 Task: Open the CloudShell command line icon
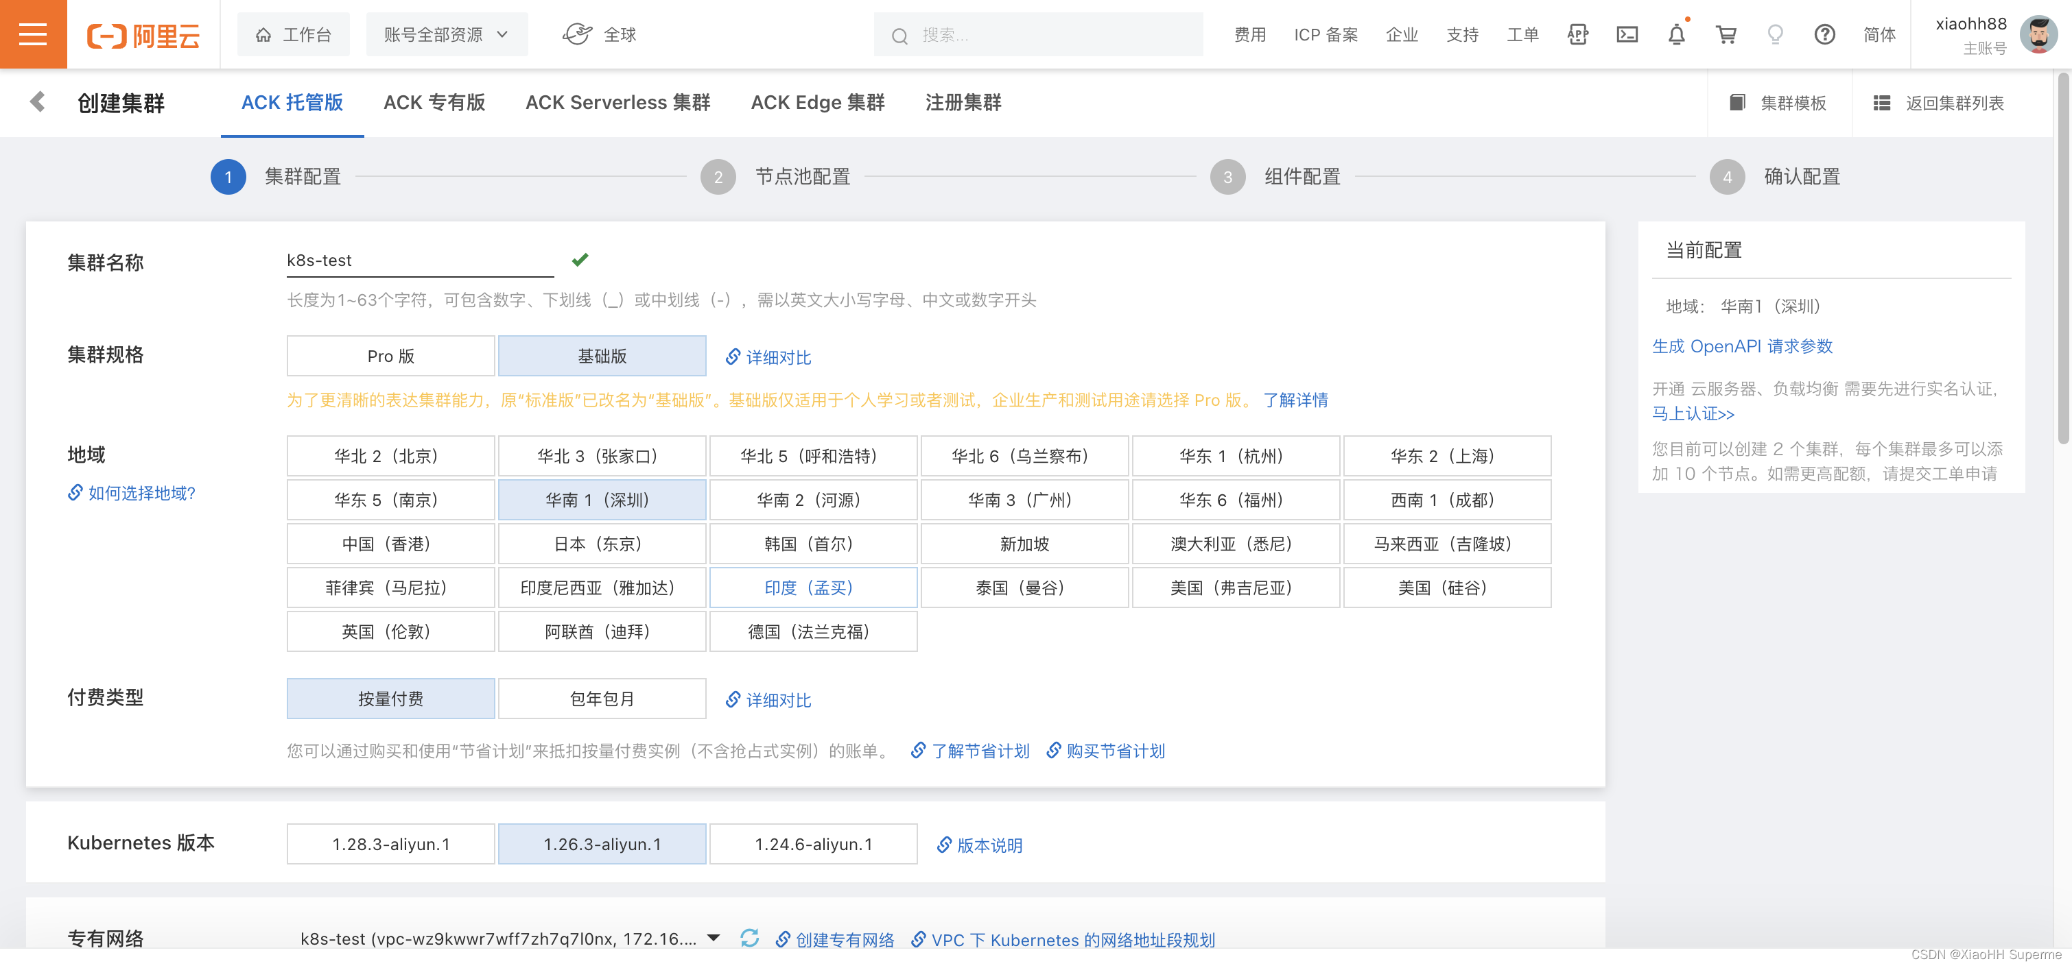tap(1627, 34)
